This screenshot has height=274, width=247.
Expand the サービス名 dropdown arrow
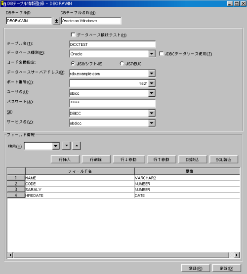[x=152, y=123]
